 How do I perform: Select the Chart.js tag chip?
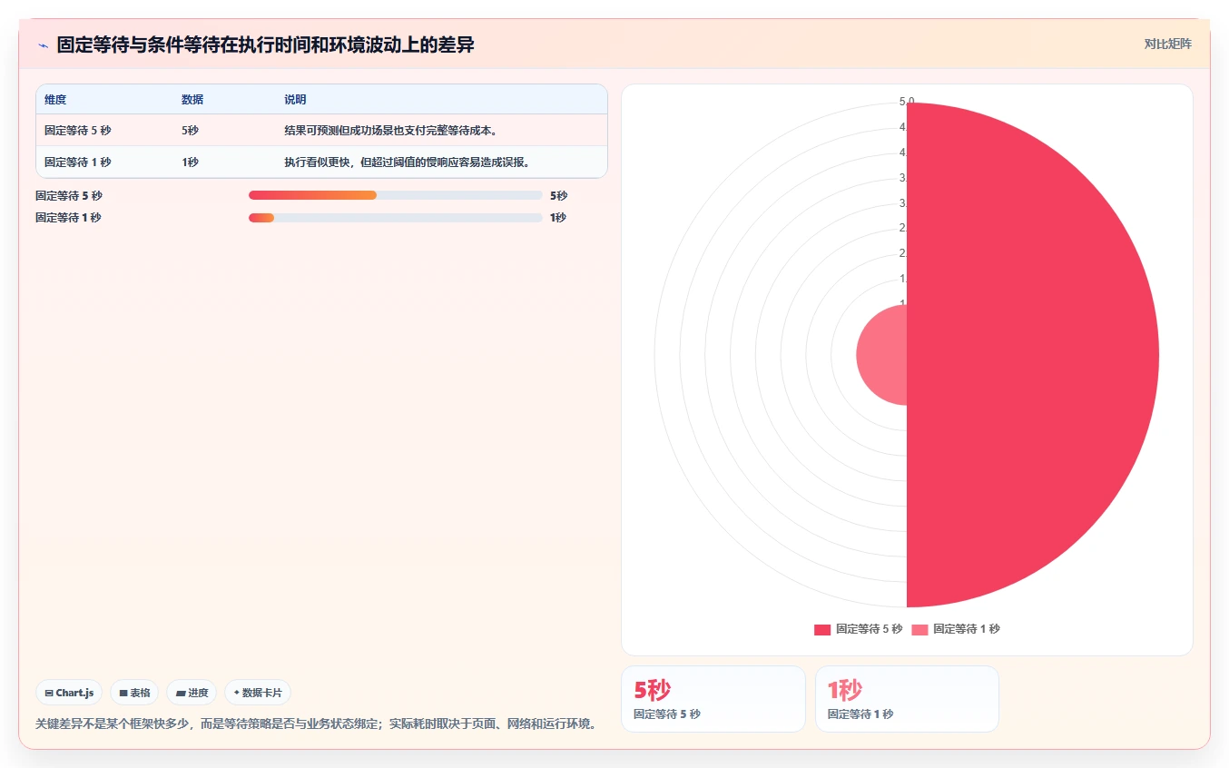click(69, 693)
